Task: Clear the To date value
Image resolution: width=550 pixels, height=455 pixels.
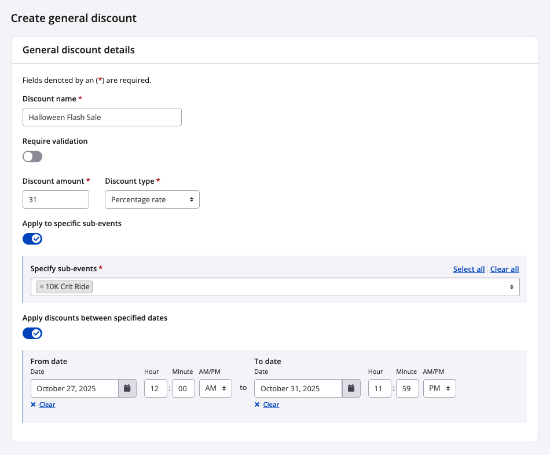Action: (x=271, y=405)
